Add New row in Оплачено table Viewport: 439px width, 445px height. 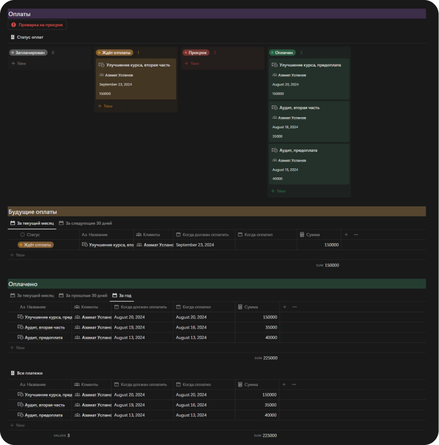(x=18, y=347)
